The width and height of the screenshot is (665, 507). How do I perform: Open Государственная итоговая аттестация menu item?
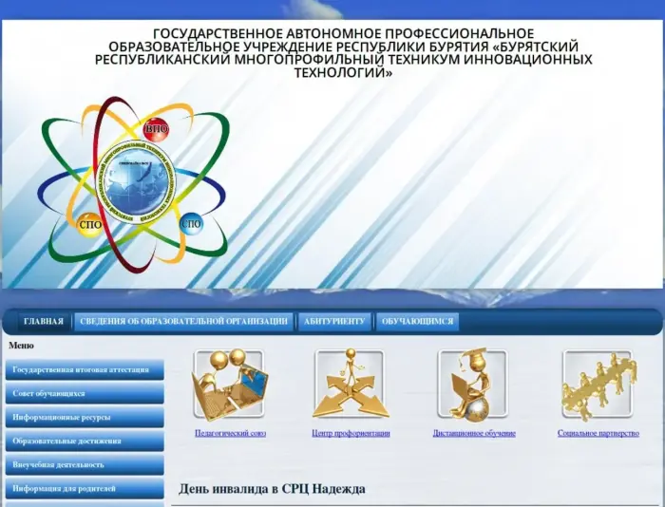85,369
